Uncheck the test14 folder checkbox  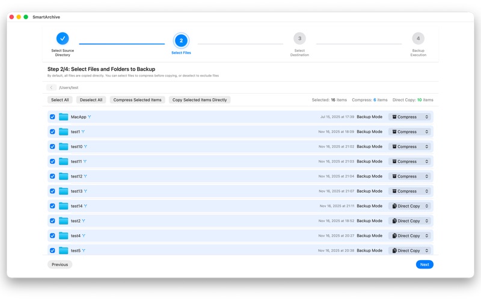[52, 206]
